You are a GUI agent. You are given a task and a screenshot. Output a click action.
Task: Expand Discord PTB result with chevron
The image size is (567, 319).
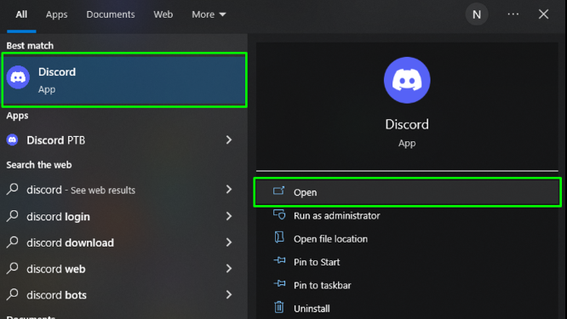(x=228, y=140)
